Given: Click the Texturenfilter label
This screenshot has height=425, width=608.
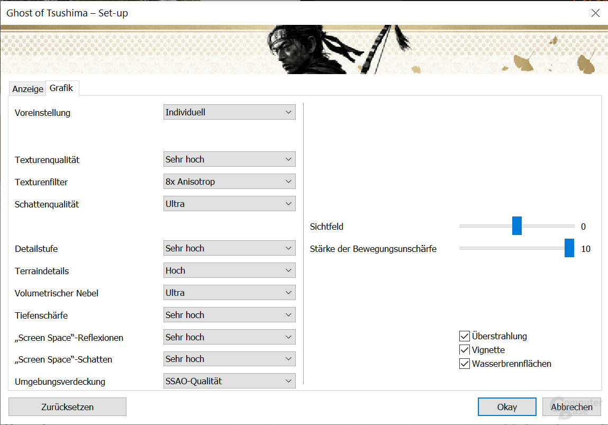Looking at the screenshot, I should (41, 182).
